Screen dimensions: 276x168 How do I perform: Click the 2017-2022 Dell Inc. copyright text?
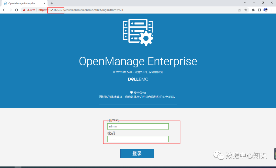point(138,72)
